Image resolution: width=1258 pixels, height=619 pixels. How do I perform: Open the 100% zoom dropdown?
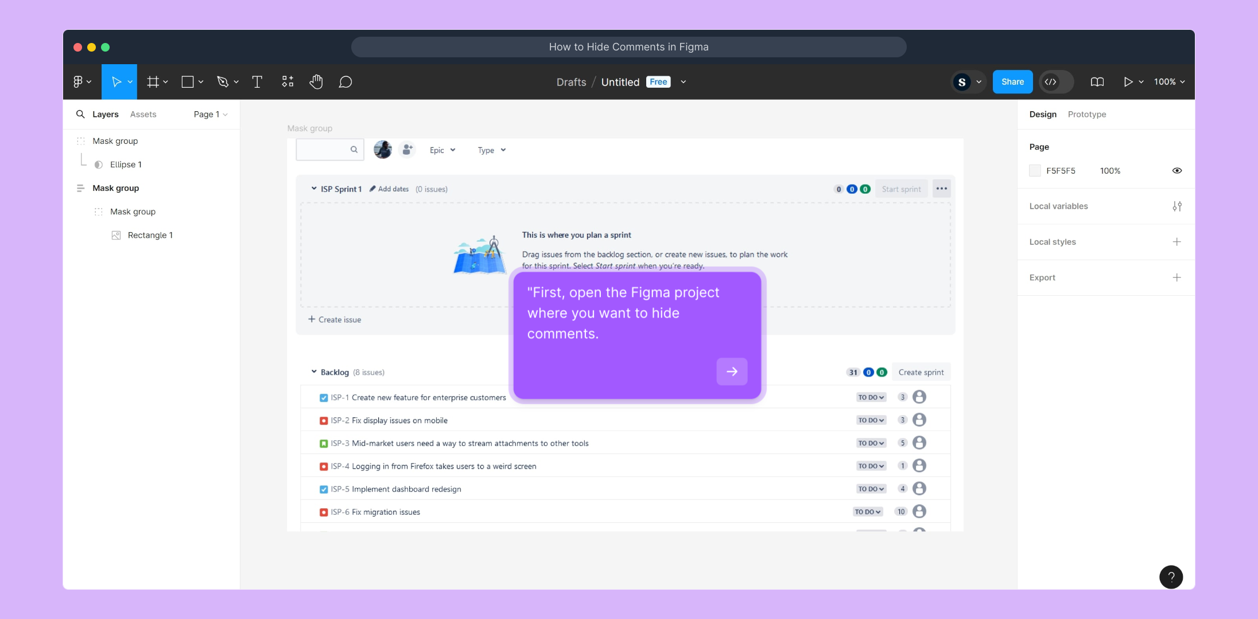[1169, 82]
